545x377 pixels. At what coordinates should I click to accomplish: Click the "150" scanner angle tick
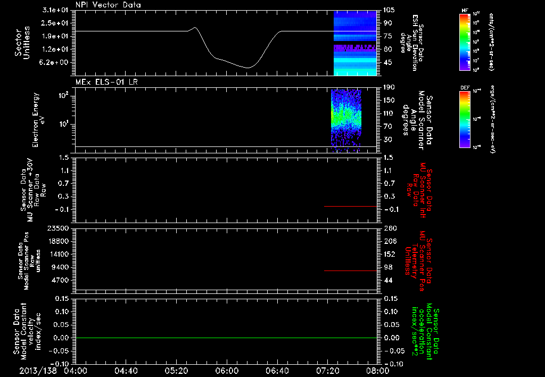click(389, 101)
